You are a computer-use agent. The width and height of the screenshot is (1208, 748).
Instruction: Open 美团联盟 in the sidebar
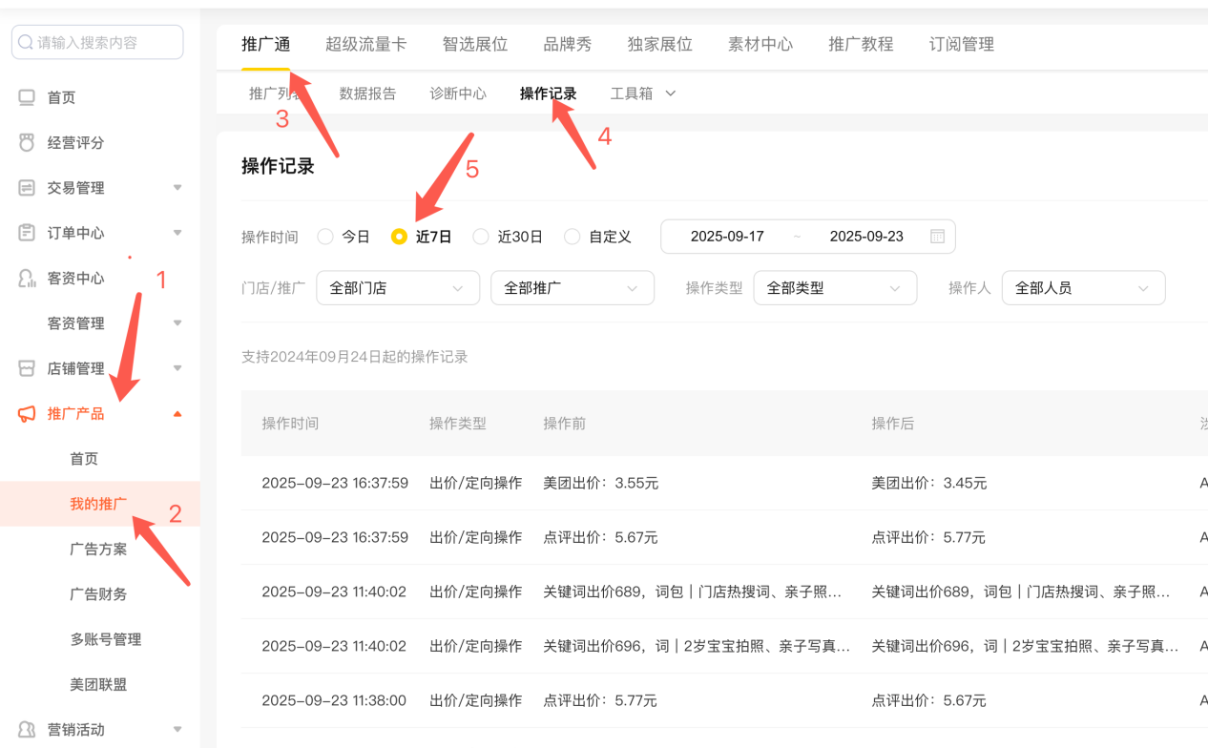click(x=98, y=684)
